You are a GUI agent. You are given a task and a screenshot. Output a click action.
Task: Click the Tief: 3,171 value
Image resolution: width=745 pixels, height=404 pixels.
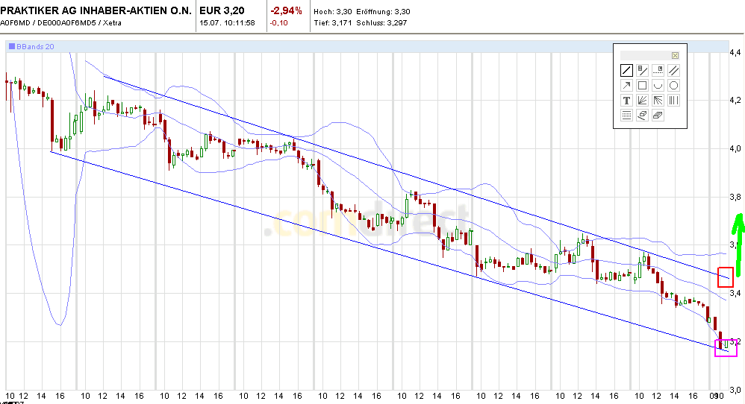333,23
